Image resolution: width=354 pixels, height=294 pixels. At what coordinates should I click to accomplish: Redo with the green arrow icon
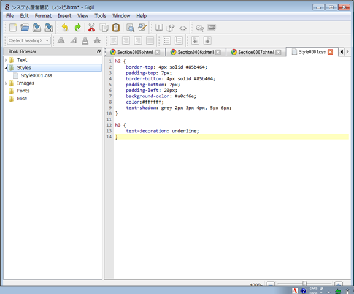78,28
